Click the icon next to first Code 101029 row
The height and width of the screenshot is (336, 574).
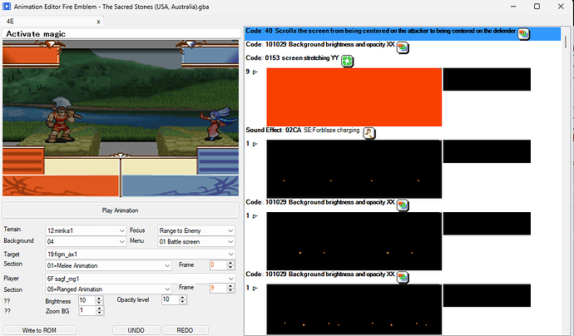(403, 47)
